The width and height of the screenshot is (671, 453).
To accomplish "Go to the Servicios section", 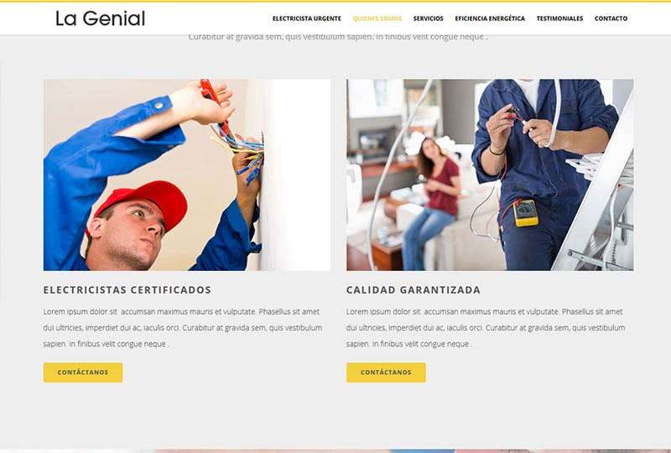I will (x=428, y=18).
